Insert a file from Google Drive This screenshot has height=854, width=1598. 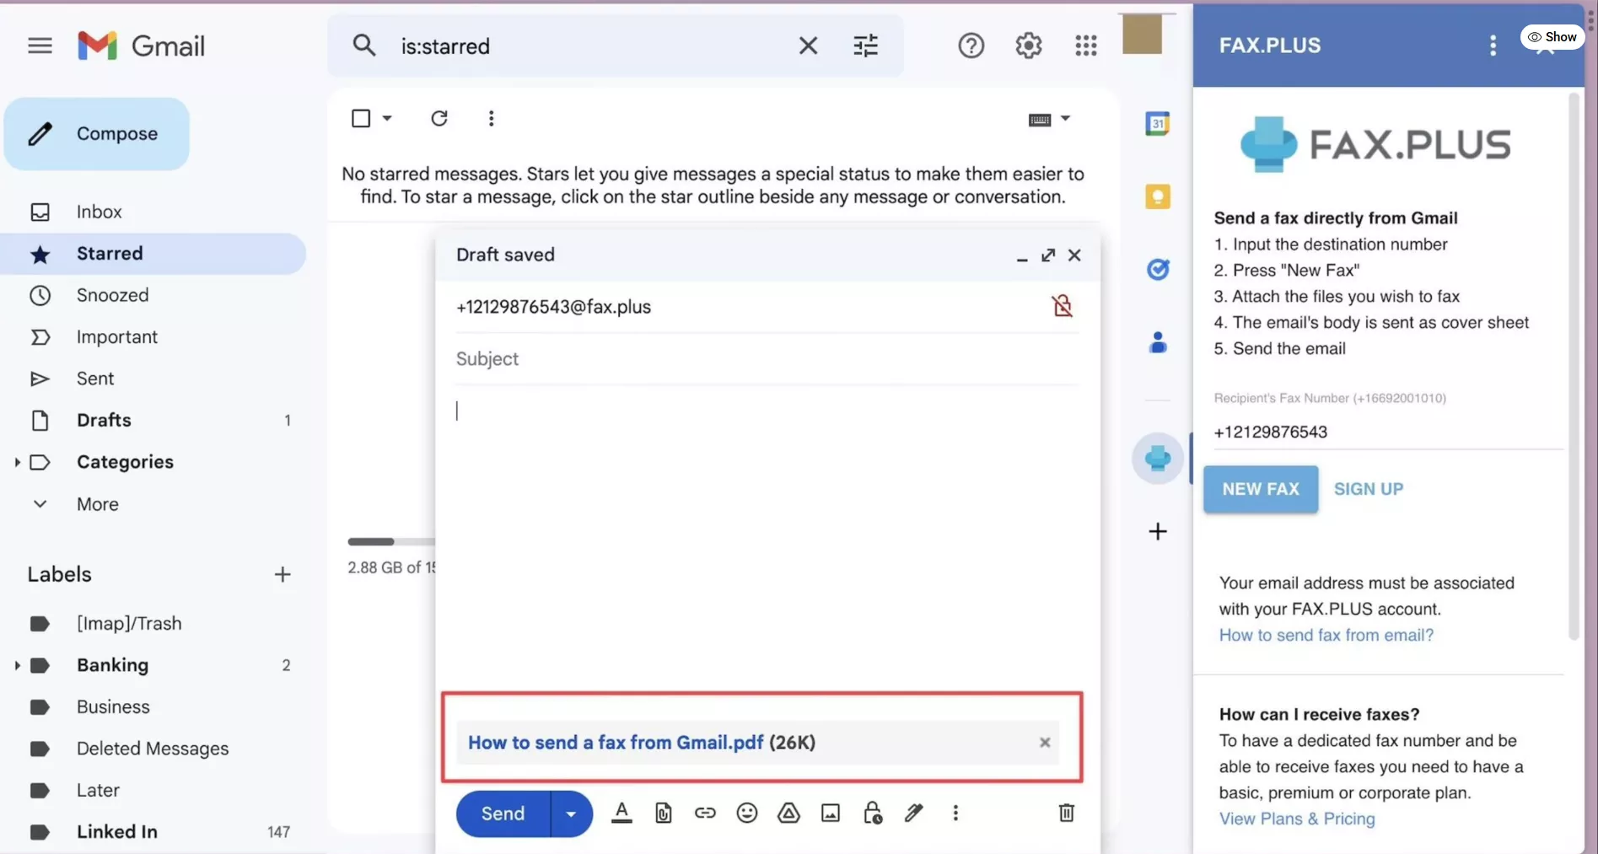[x=788, y=813]
